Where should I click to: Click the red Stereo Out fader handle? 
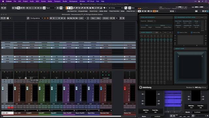coord(125,88)
